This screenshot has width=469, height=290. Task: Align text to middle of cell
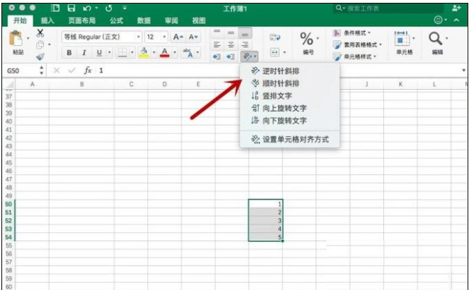[x=231, y=33]
